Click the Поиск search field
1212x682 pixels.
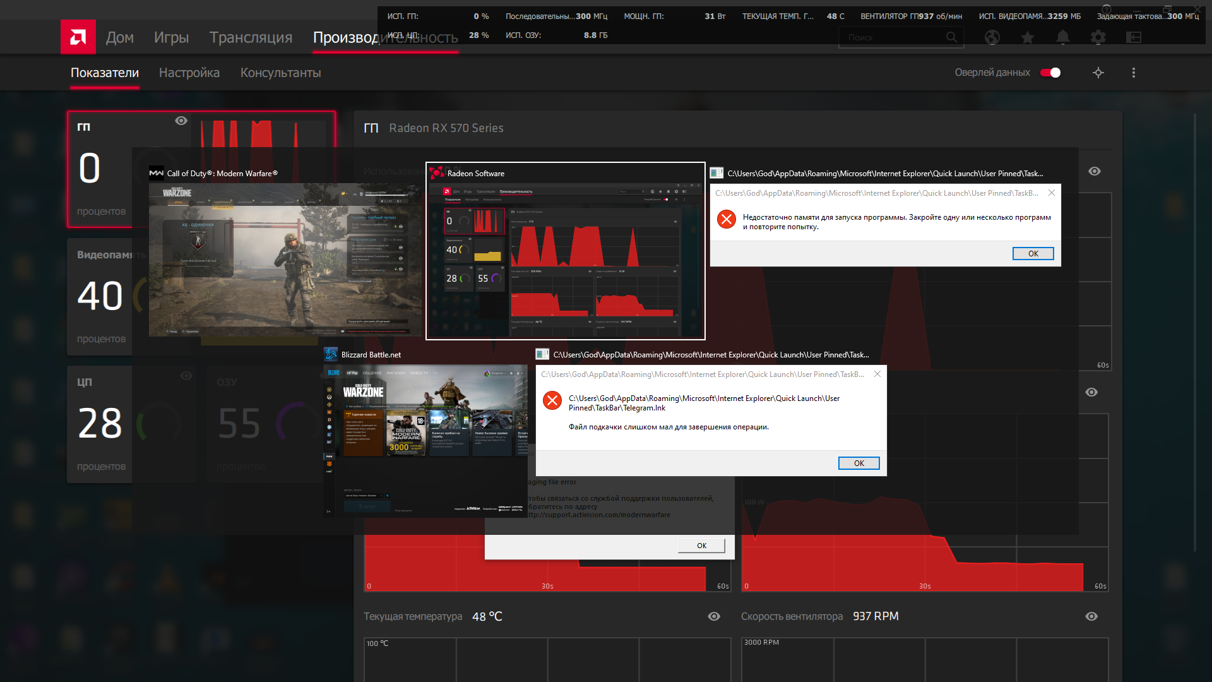tap(901, 37)
